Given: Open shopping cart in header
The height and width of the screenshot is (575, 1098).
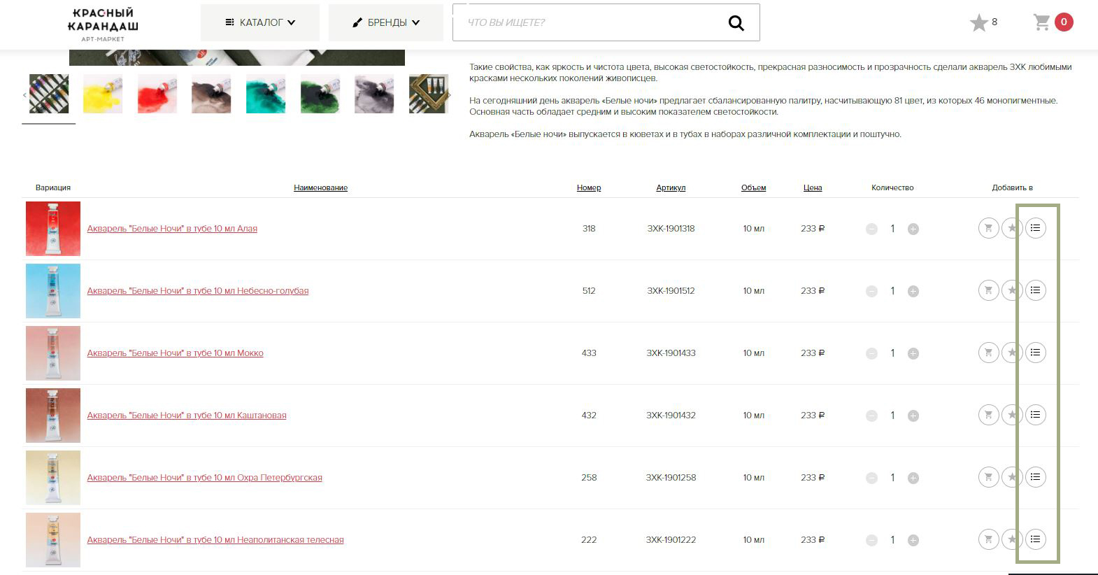Looking at the screenshot, I should [x=1042, y=22].
